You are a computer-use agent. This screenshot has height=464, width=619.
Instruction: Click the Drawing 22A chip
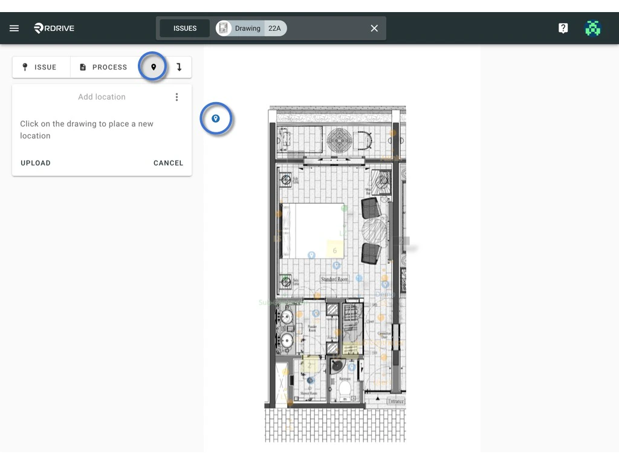pos(251,28)
